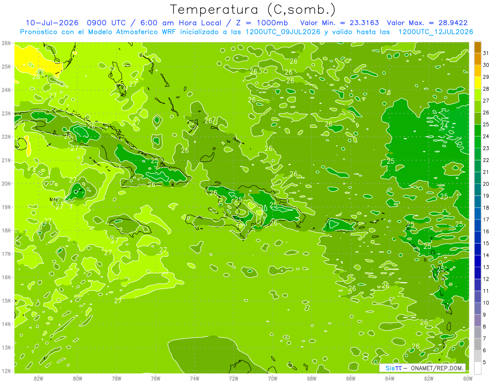Click the 12N latitude axis label
Image resolution: width=497 pixels, height=384 pixels.
(x=6, y=371)
